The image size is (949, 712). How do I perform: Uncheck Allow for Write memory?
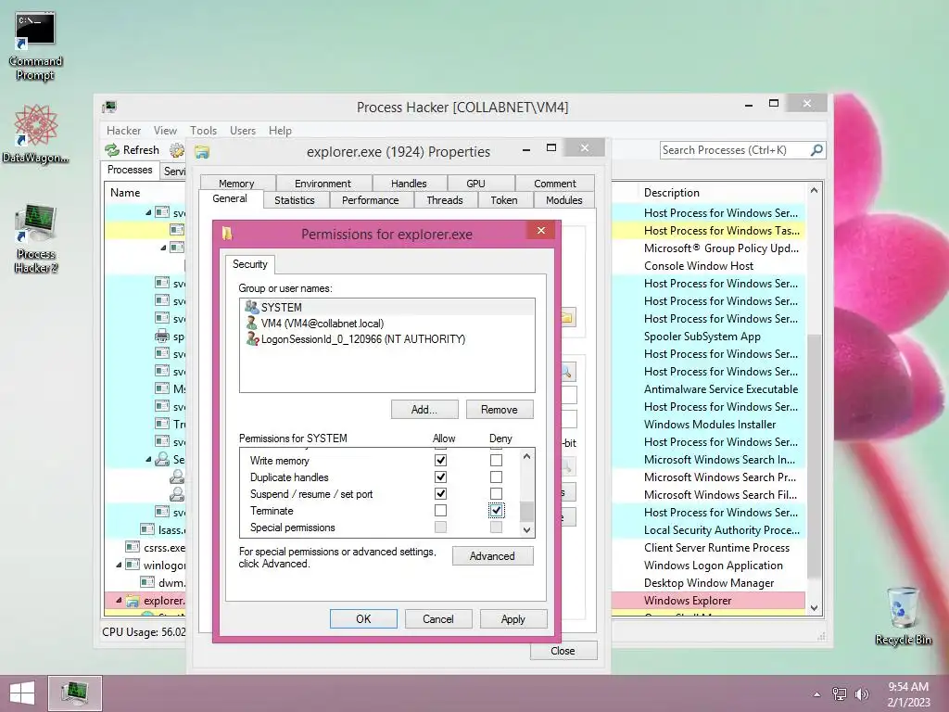(x=440, y=460)
